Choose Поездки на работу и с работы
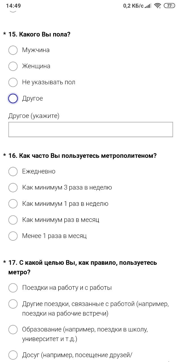 click(x=13, y=288)
